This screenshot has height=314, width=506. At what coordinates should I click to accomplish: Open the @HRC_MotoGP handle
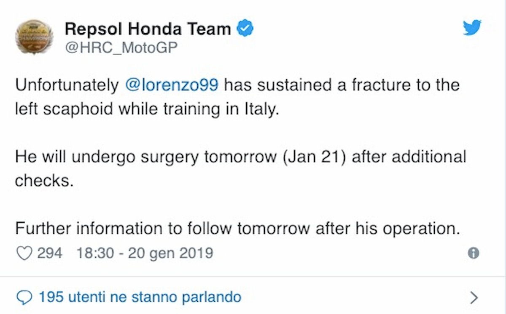tap(121, 48)
